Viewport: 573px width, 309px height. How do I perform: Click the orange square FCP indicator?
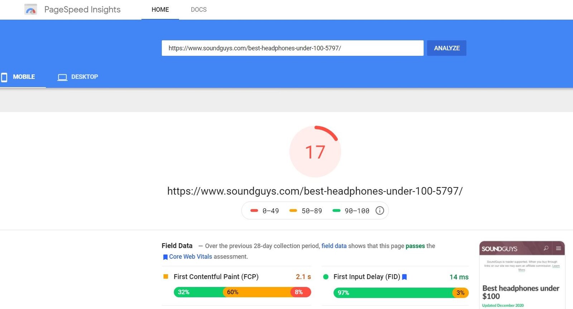pyautogui.click(x=166, y=276)
